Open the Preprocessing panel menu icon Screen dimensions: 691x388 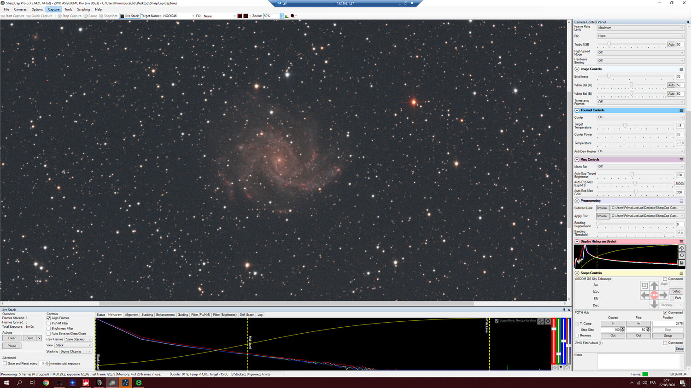(681, 201)
